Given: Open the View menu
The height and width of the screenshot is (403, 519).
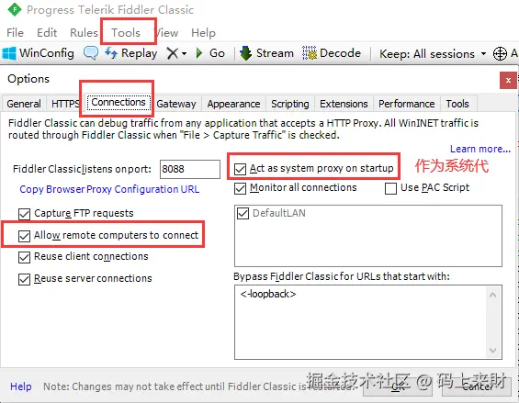Looking at the screenshot, I should 167,33.
